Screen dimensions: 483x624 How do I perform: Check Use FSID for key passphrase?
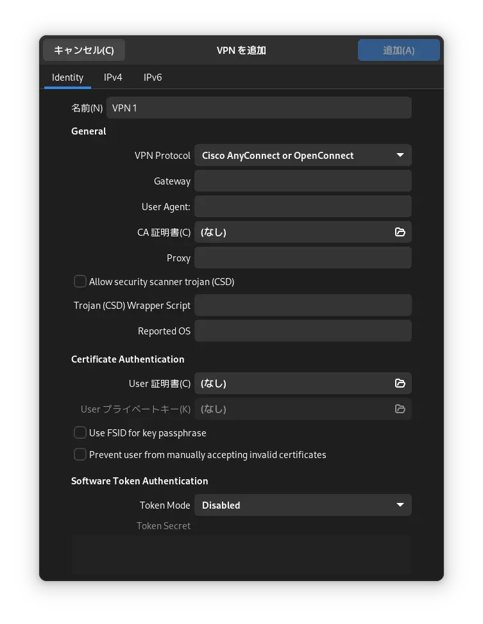pos(80,432)
